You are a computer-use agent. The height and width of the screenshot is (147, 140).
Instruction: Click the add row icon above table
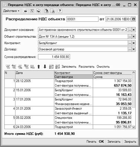click(8, 67)
